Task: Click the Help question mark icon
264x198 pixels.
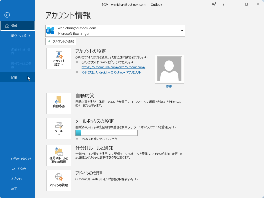Action: [x=223, y=4]
